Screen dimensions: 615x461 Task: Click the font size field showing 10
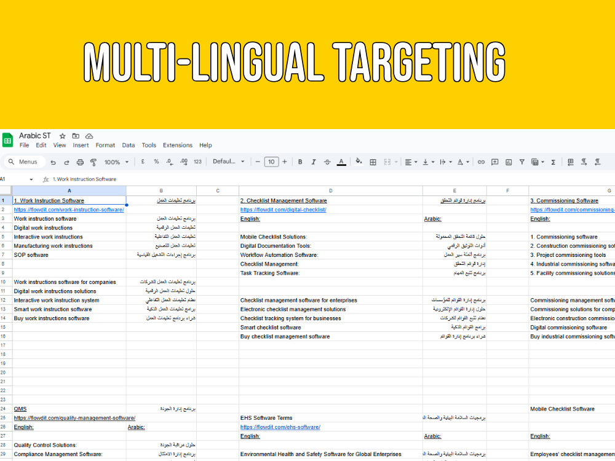271,162
